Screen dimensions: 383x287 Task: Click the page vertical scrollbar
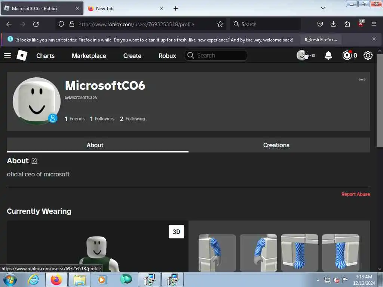380,101
